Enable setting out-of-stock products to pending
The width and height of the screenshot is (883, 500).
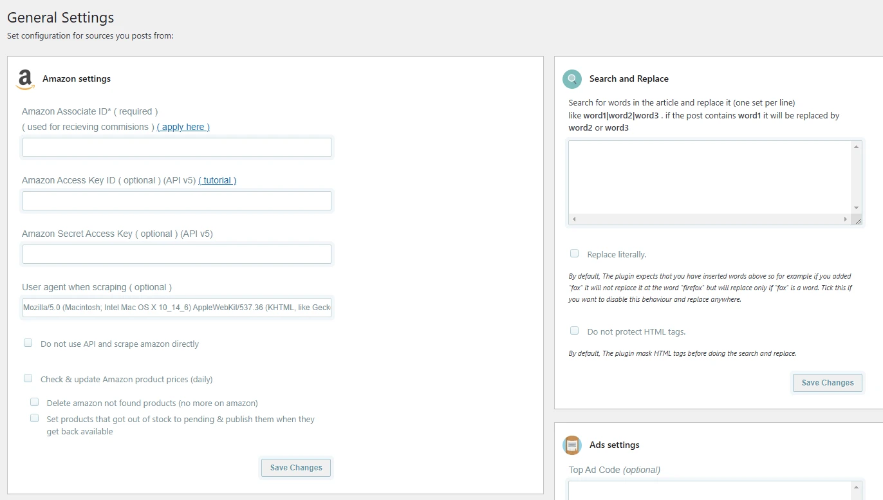pyautogui.click(x=34, y=418)
